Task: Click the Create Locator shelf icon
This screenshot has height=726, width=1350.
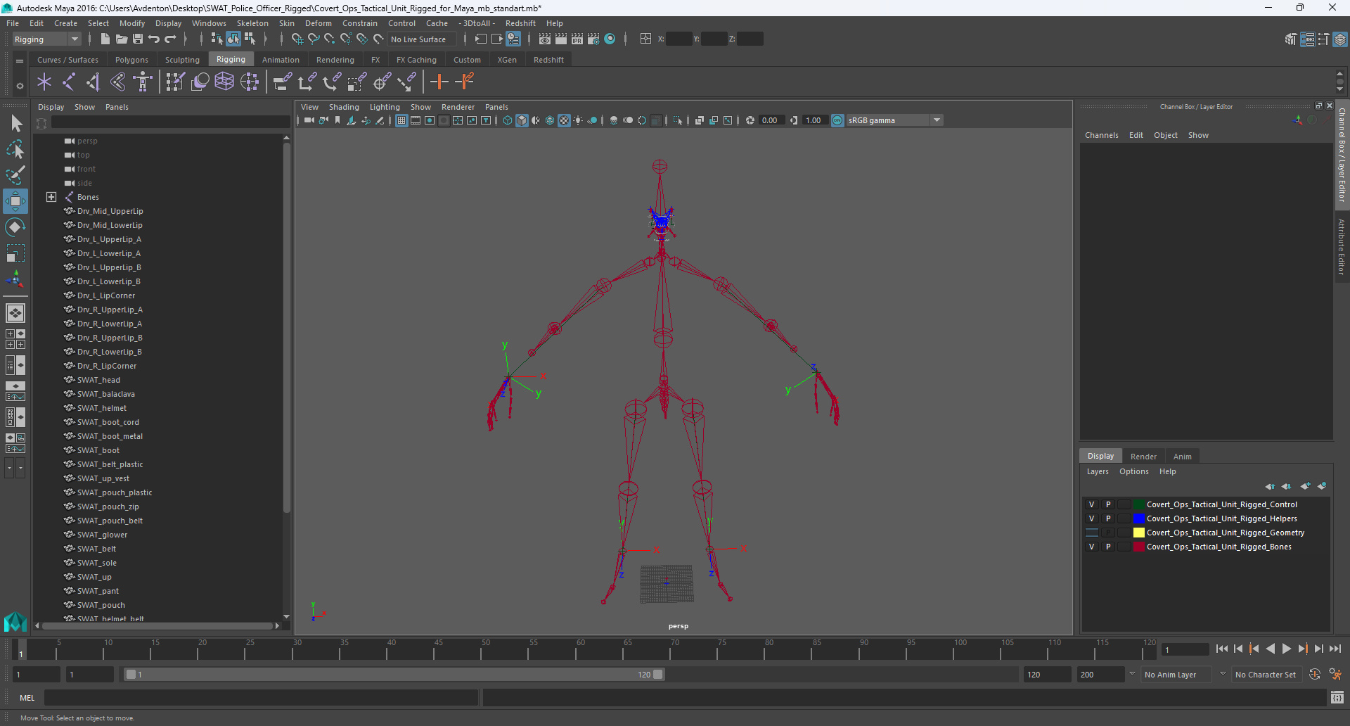Action: [44, 82]
